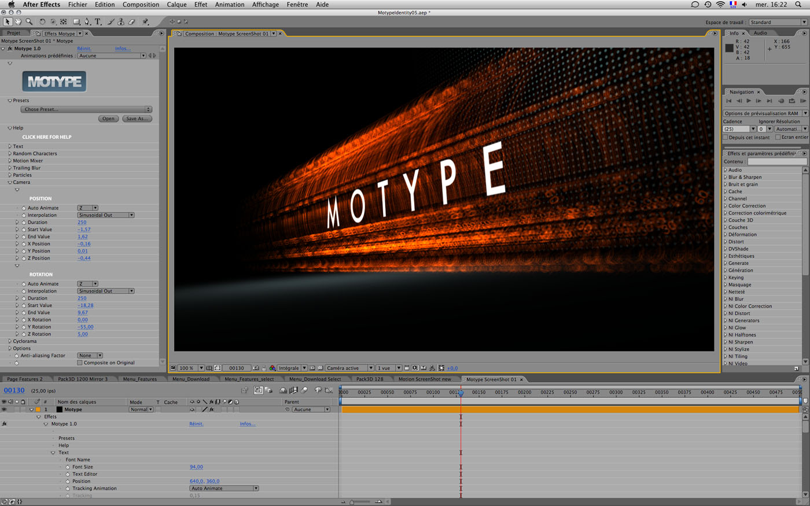
Task: Enable Depuis cet instant checkbox
Action: coord(726,137)
